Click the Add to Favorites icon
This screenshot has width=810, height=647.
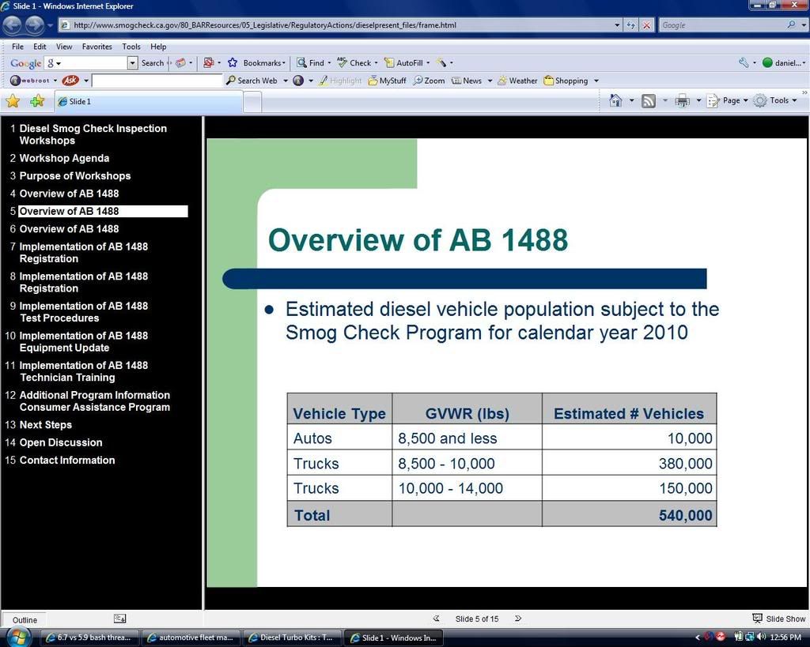[36, 101]
